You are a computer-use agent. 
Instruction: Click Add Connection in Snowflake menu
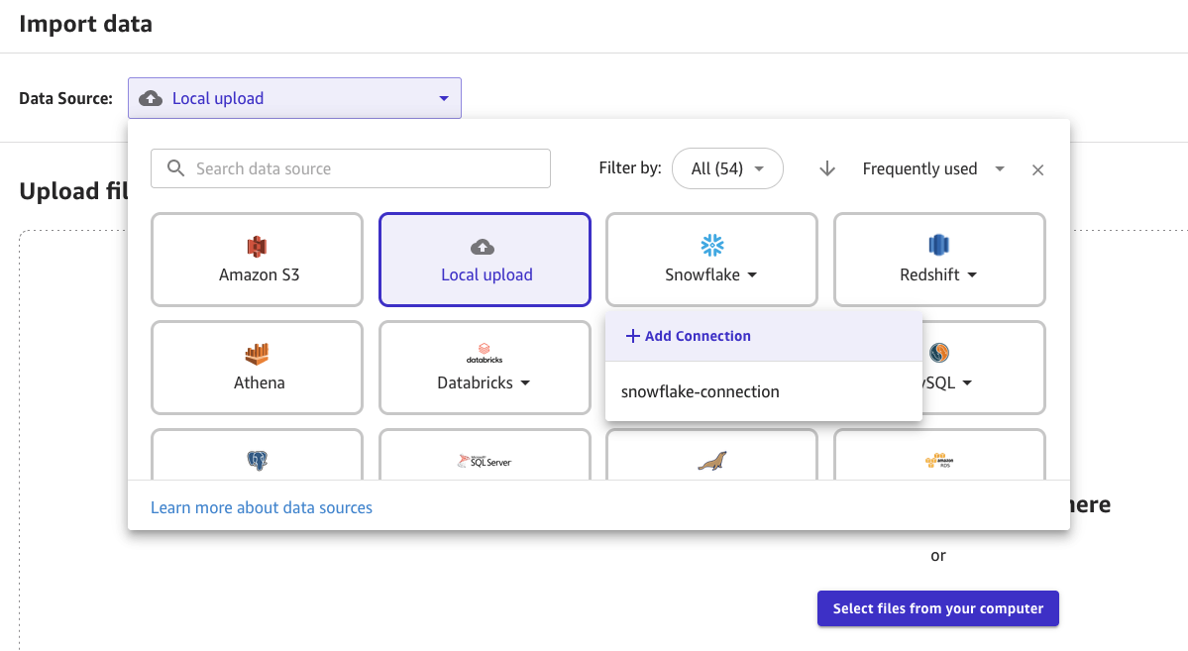pyautogui.click(x=764, y=336)
